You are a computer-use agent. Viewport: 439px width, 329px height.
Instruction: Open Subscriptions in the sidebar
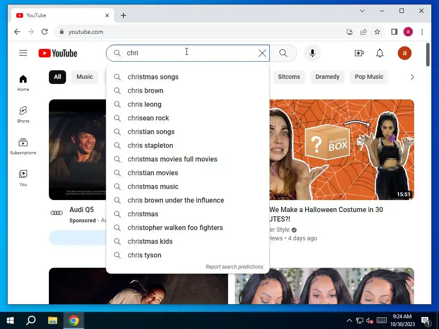(23, 147)
